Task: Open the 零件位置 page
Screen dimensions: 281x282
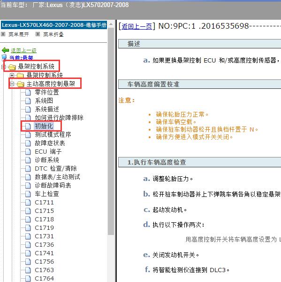Action: tap(47, 92)
